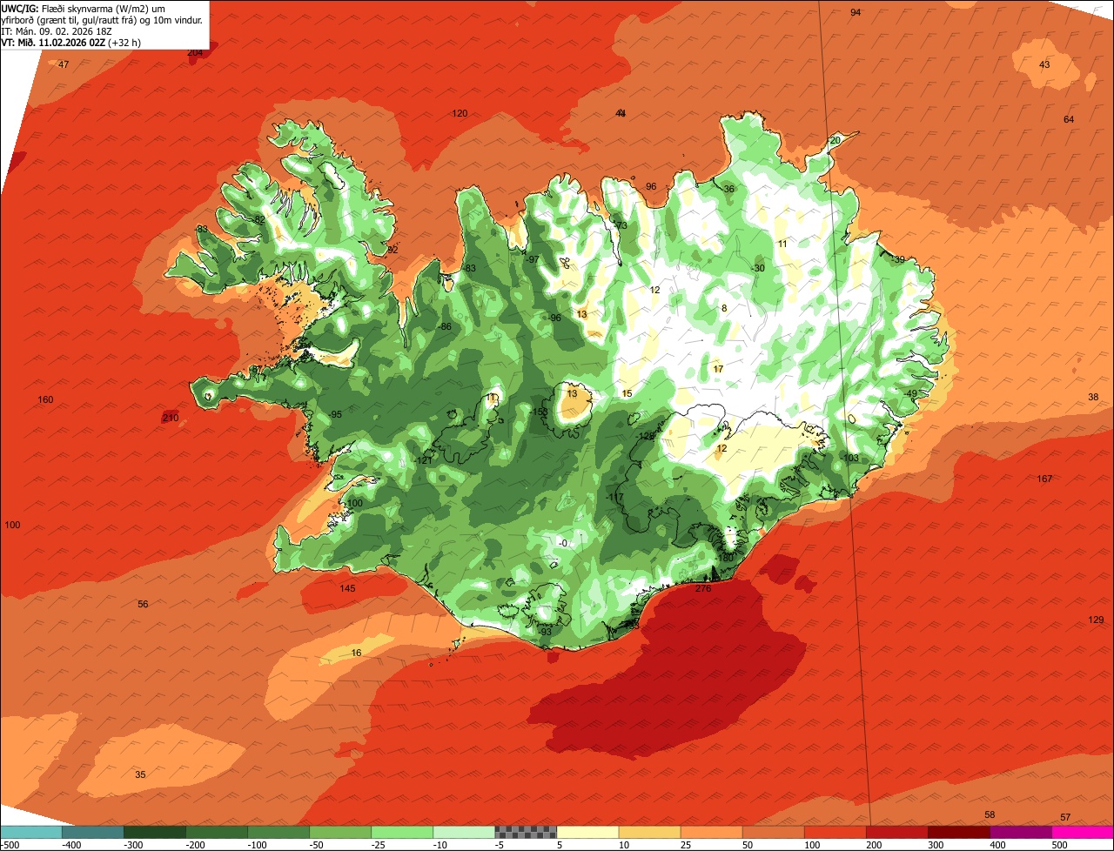Viewport: 1114px width, 851px height.
Task: Click the 35 value on the map
Action: [140, 775]
